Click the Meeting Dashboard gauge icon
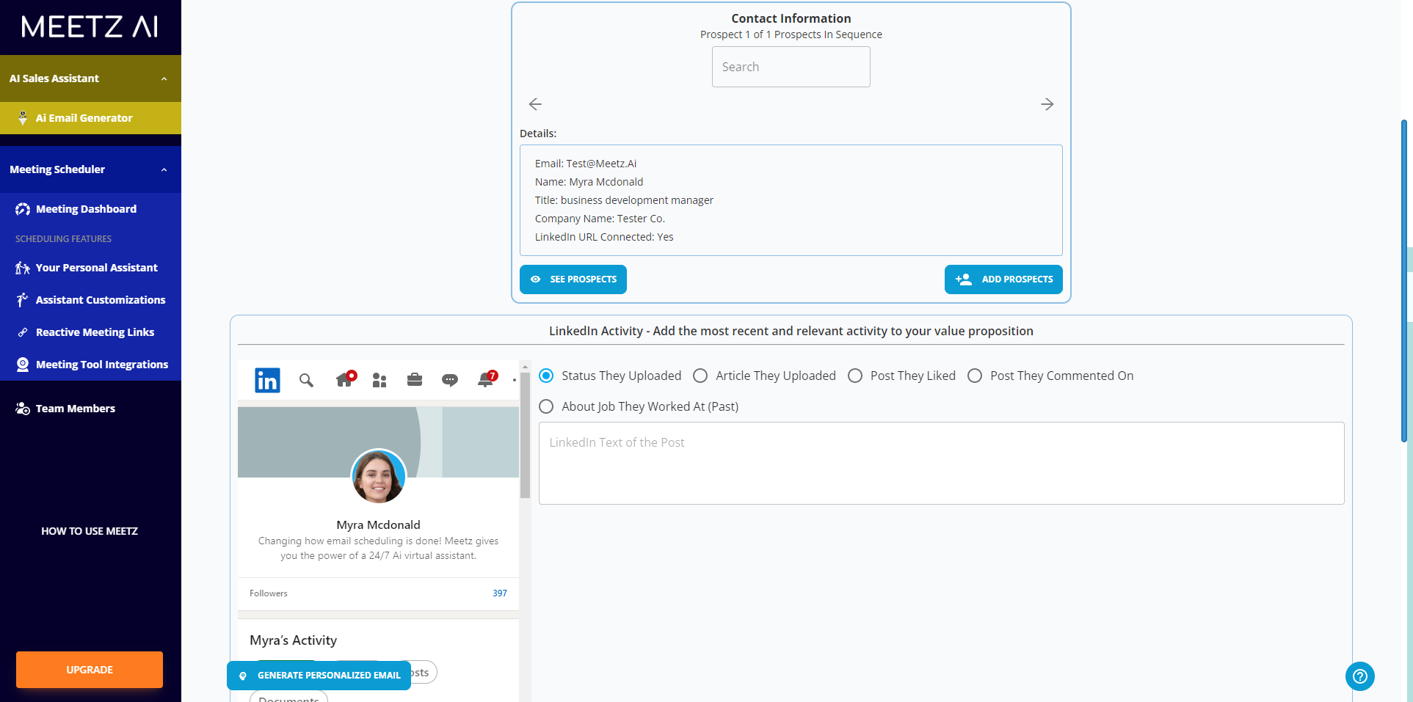This screenshot has width=1413, height=702. point(23,209)
